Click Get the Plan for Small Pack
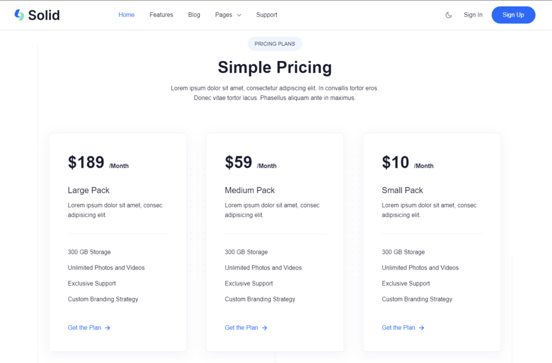 399,327
